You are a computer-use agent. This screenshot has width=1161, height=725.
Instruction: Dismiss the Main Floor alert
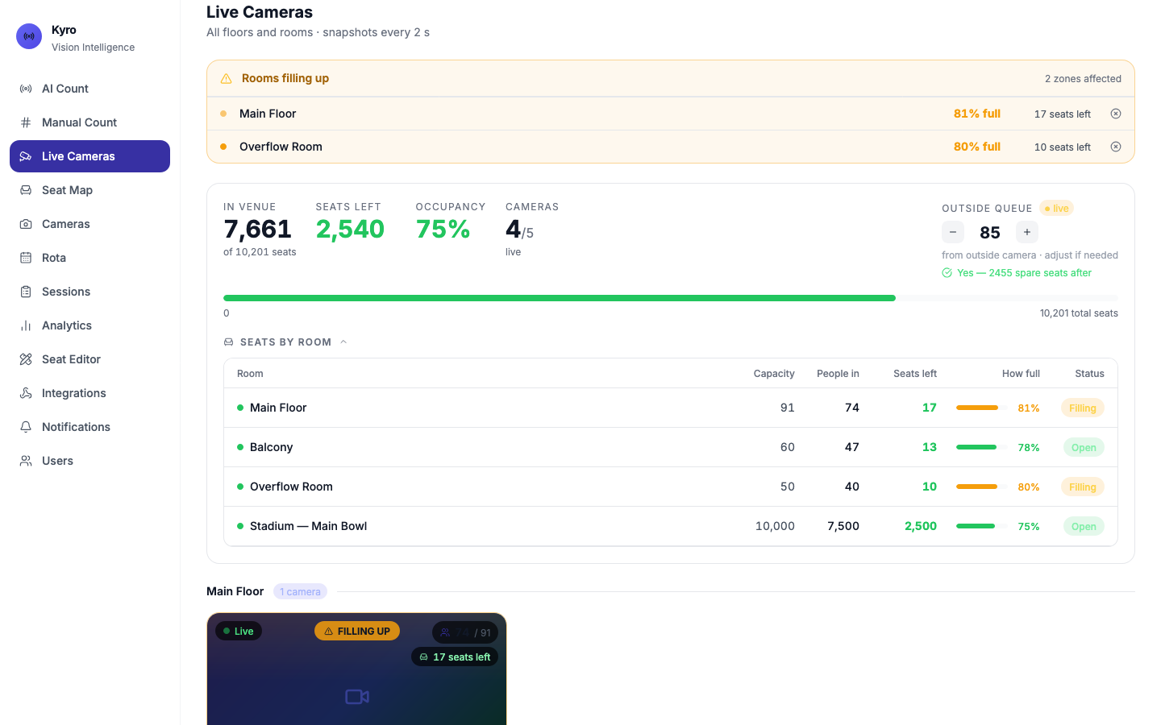pyautogui.click(x=1116, y=114)
